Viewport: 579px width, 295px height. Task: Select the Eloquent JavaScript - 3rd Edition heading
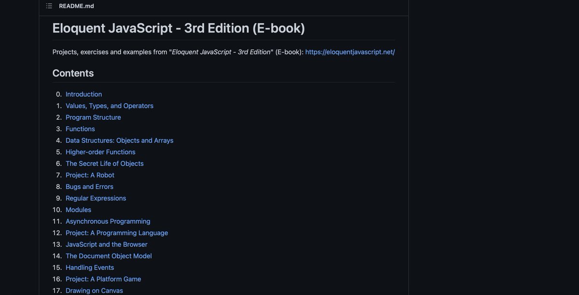[x=179, y=28]
